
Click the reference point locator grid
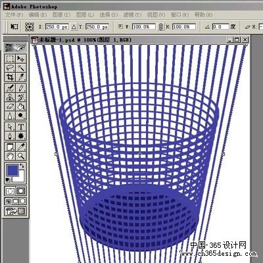coord(30,27)
